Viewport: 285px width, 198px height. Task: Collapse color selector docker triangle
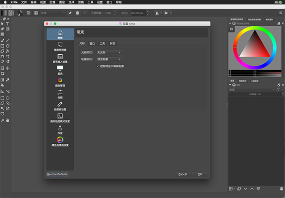tap(230, 23)
